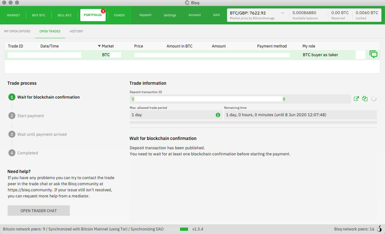Screen dimensions: 385x234
Task: Click 'Wait for blockchain confirmation' step label
Action: click(x=48, y=97)
